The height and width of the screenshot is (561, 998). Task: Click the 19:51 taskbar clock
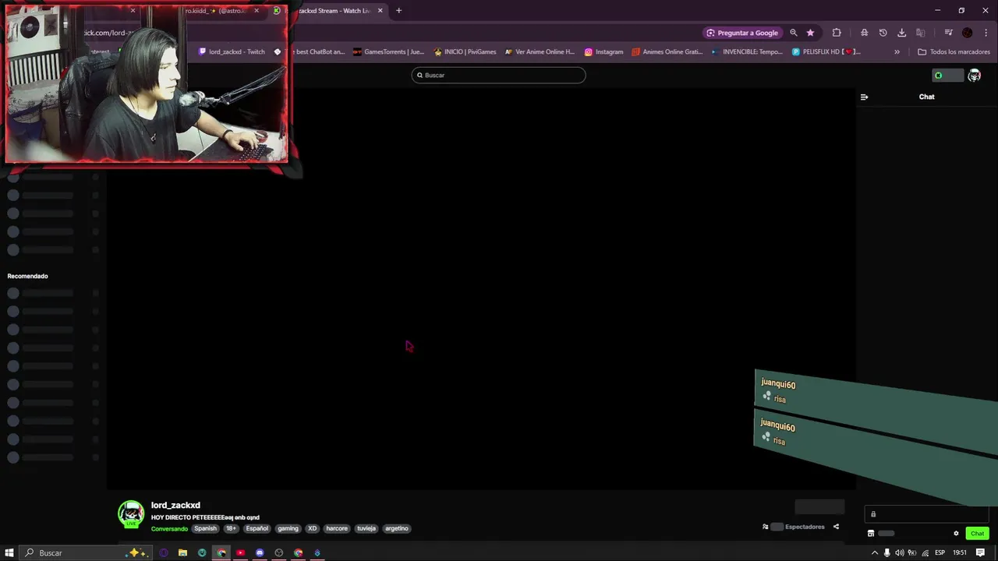click(x=960, y=553)
